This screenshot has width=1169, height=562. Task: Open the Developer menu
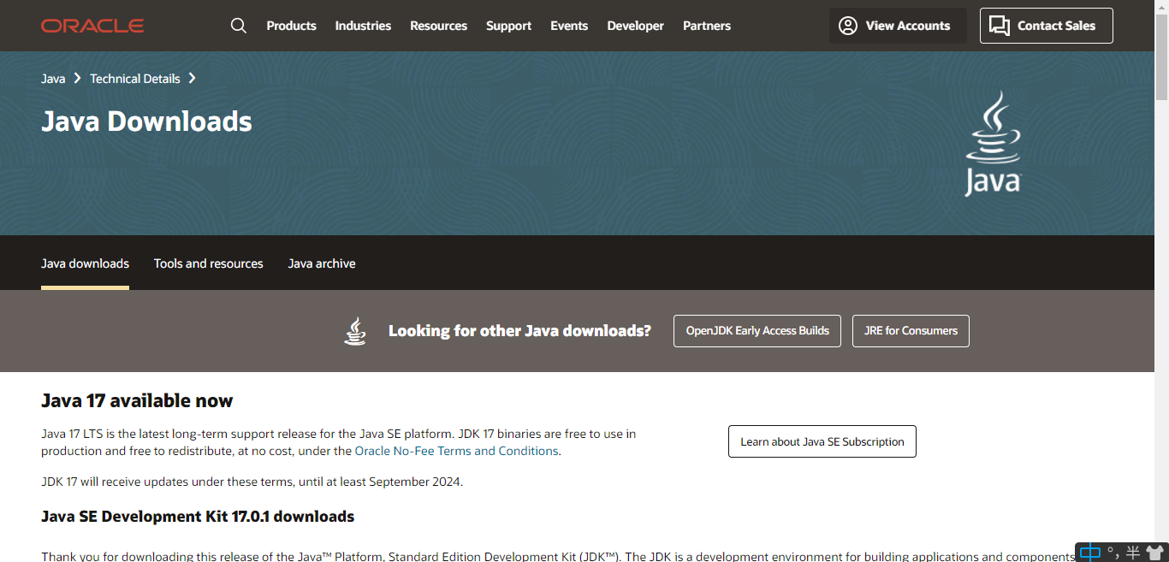tap(635, 26)
